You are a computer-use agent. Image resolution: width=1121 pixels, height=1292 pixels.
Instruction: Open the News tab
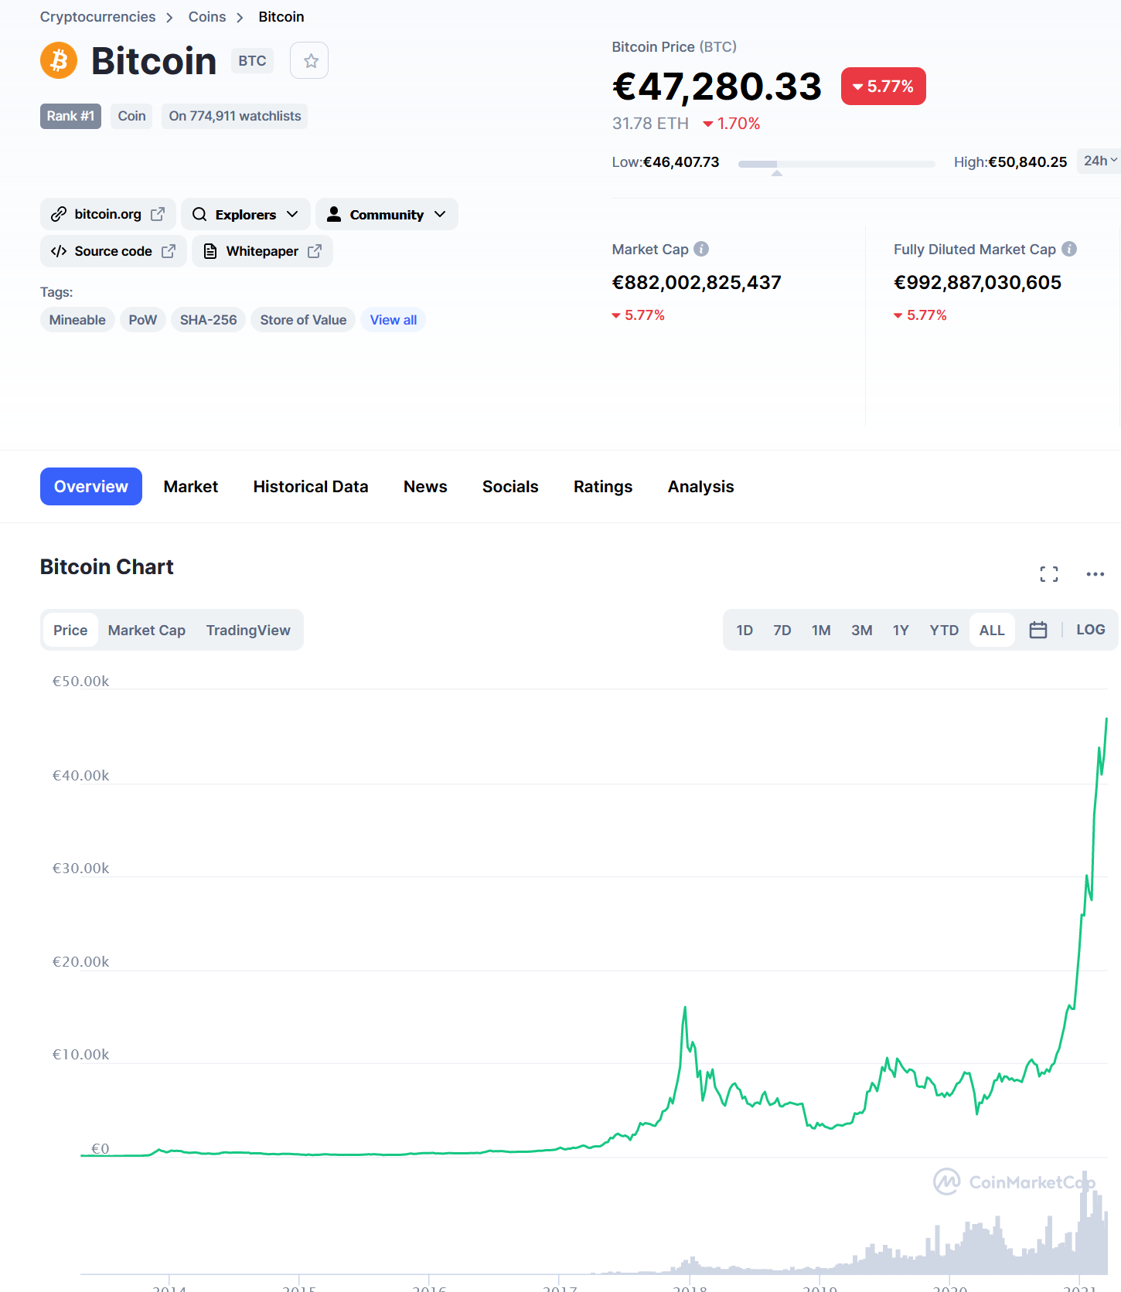click(x=425, y=486)
